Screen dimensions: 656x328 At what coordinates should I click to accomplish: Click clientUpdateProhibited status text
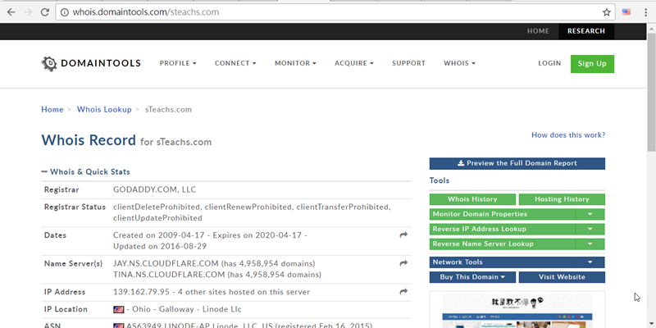(157, 218)
